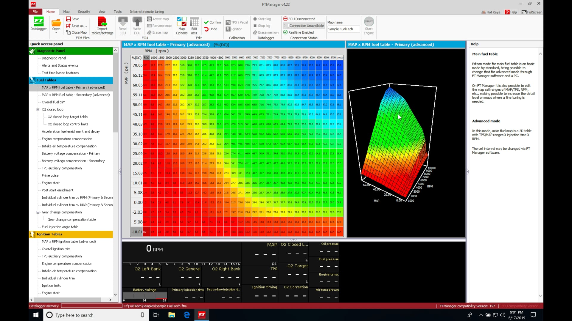Enable the TPS / Pedal calibration toggle
The height and width of the screenshot is (321, 572).
pos(228,22)
